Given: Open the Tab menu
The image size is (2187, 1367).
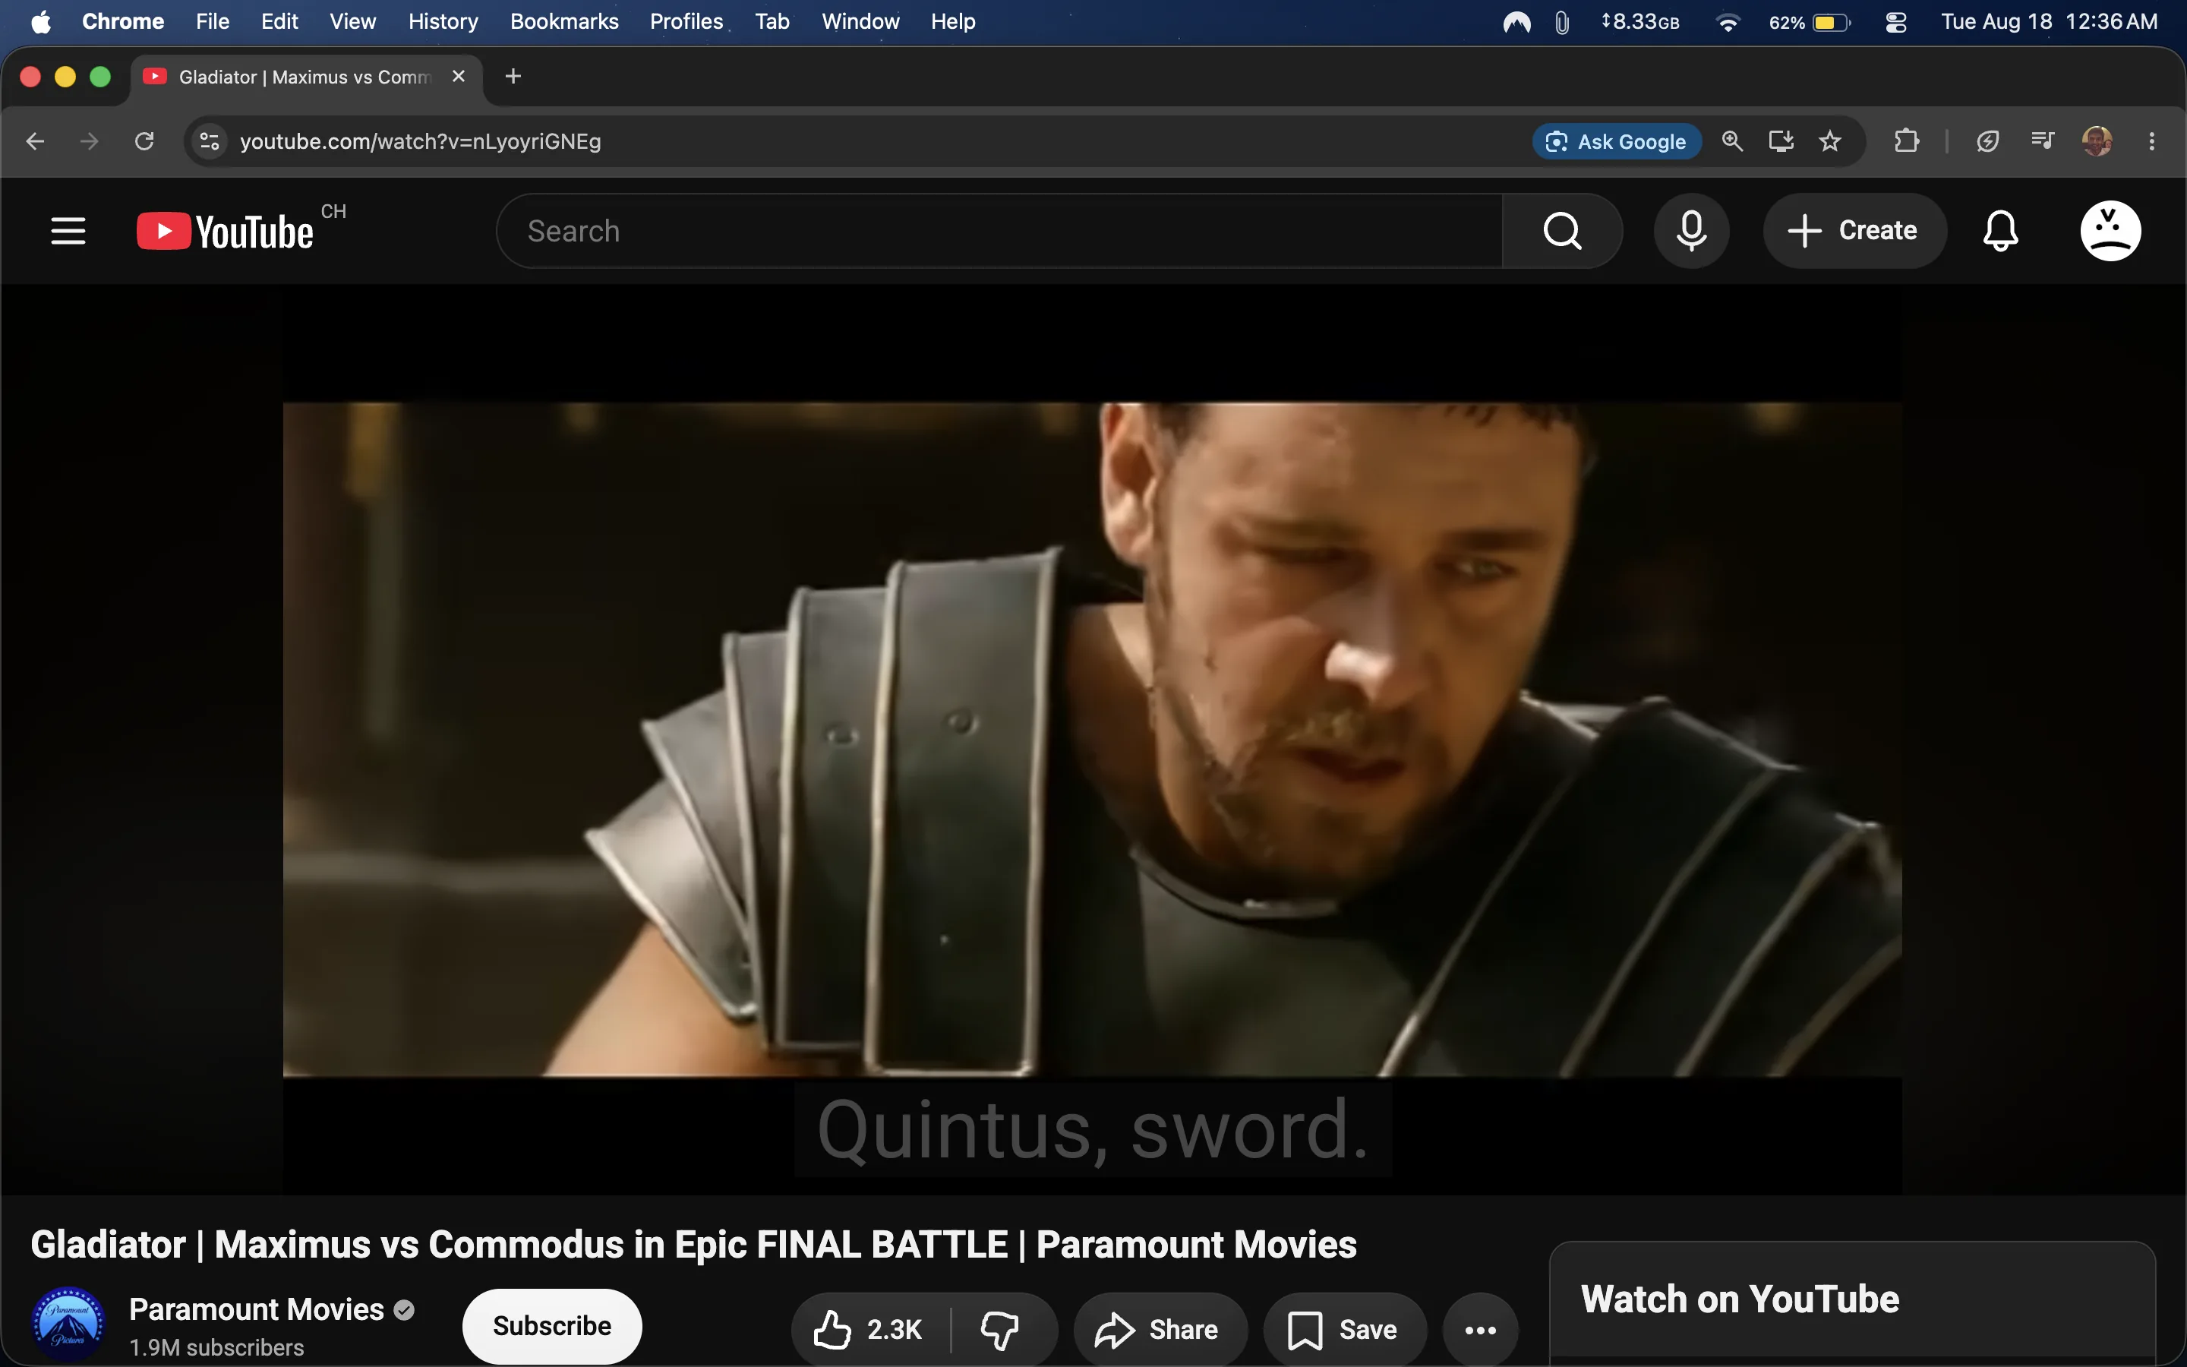Looking at the screenshot, I should tap(772, 22).
